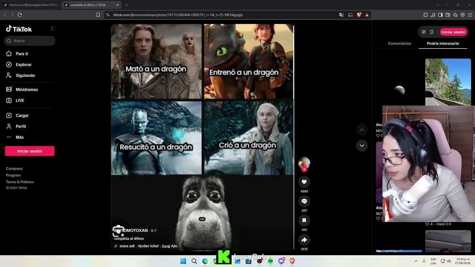Click the top-right Iniciar sesión button
Screen dimensions: 475x267
453,32
